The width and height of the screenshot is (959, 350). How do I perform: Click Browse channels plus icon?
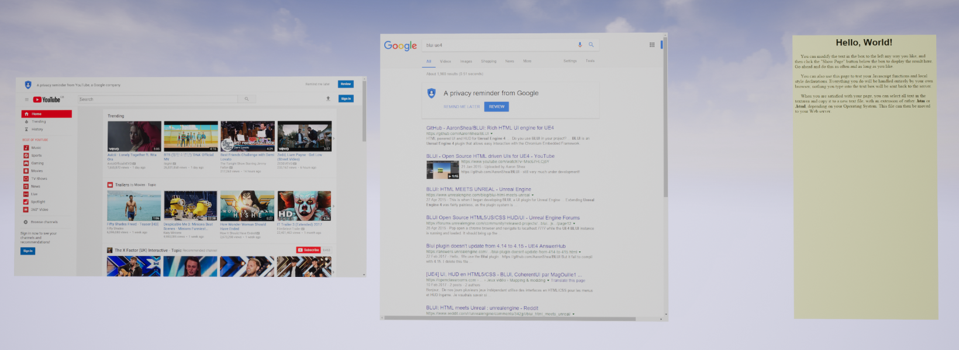(26, 222)
